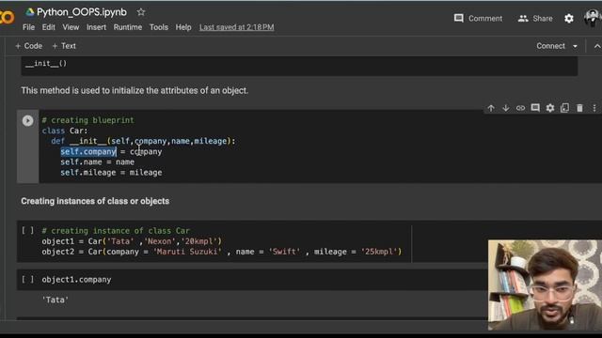
Task: Click the 'This method is used' text cell
Action: pyautogui.click(x=135, y=91)
